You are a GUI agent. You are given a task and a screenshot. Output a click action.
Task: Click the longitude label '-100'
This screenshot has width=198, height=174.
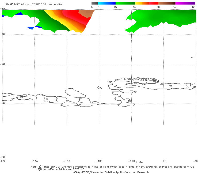(x=131, y=161)
